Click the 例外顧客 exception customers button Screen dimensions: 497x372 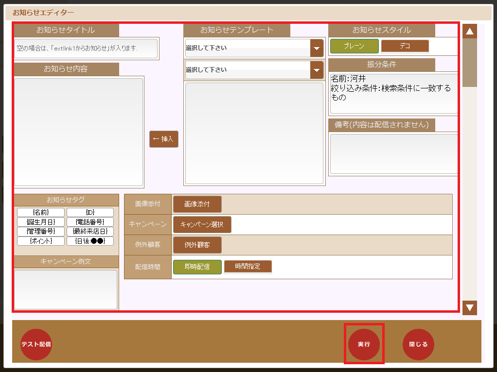pos(197,245)
